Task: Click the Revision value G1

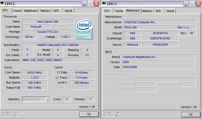Action: point(87,55)
